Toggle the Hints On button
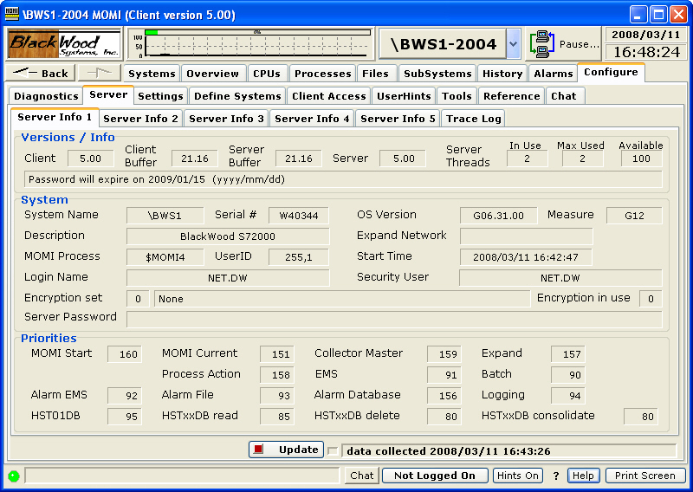 (517, 476)
